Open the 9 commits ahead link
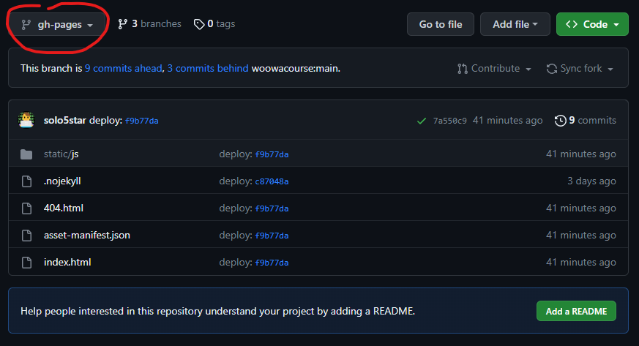639x346 pixels. point(124,68)
